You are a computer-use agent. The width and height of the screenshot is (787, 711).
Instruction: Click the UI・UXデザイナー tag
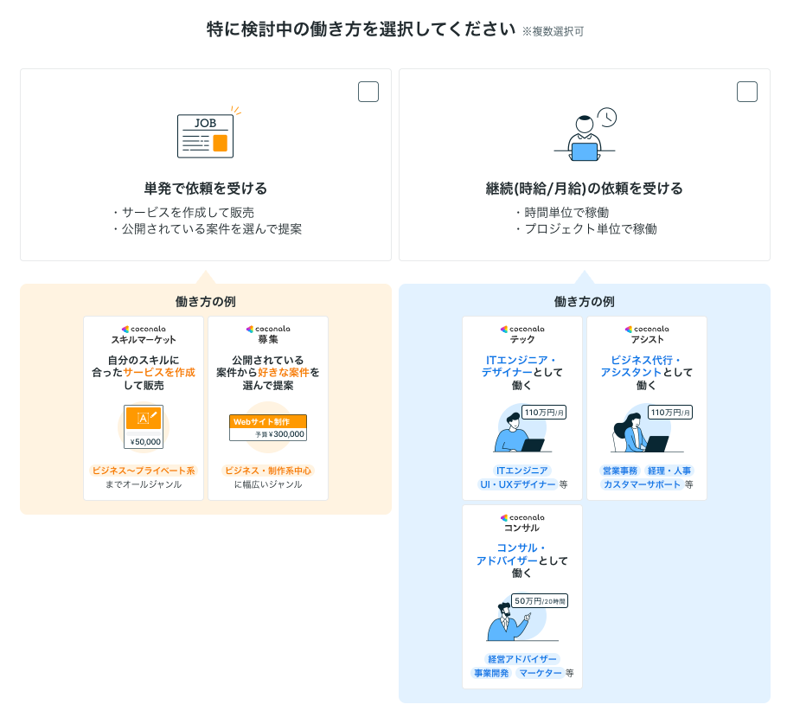coord(517,485)
